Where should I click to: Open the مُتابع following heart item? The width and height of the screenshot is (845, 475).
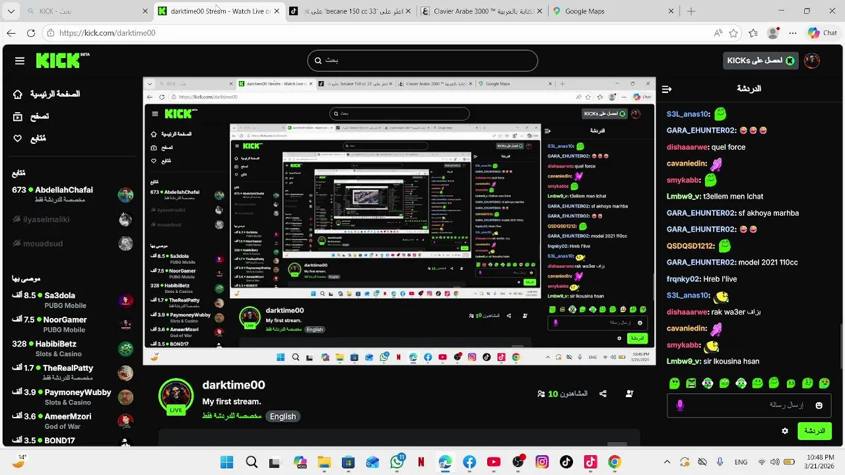pyautogui.click(x=30, y=139)
